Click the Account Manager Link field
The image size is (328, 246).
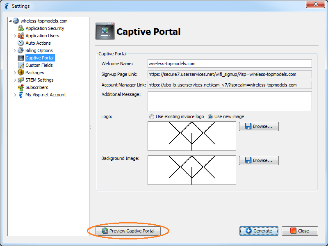click(x=230, y=85)
